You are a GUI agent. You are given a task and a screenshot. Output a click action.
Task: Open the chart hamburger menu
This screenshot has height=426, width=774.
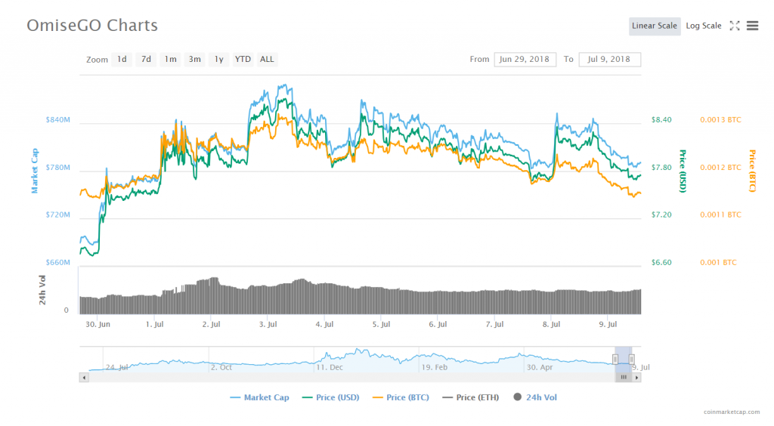point(752,26)
